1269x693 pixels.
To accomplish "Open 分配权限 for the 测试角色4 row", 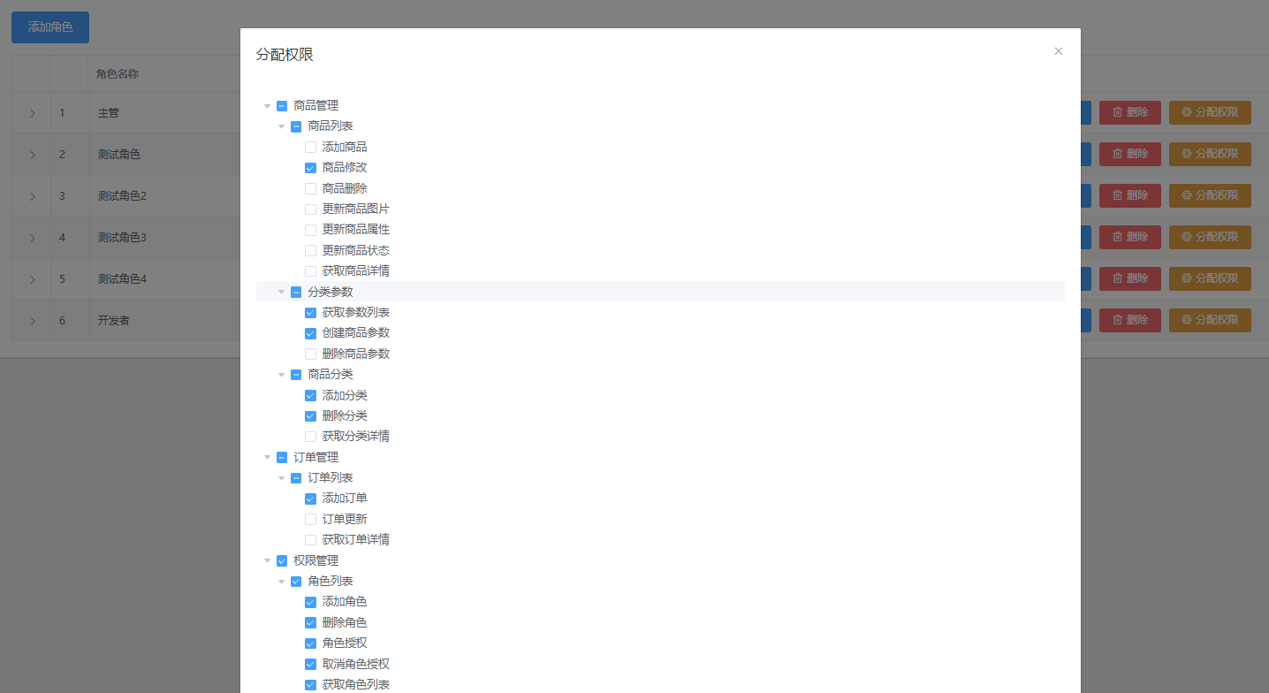I will 1210,278.
